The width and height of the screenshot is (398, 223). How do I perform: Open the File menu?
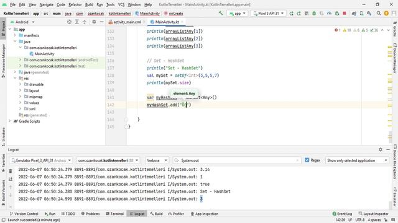tap(12, 4)
